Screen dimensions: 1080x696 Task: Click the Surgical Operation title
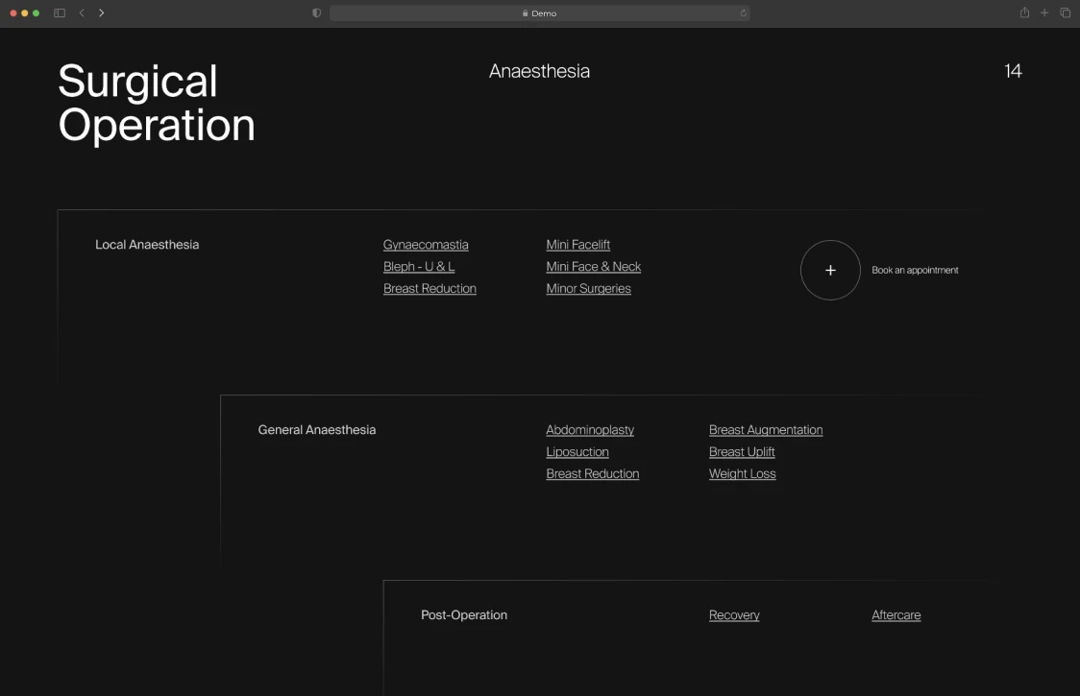tap(157, 103)
